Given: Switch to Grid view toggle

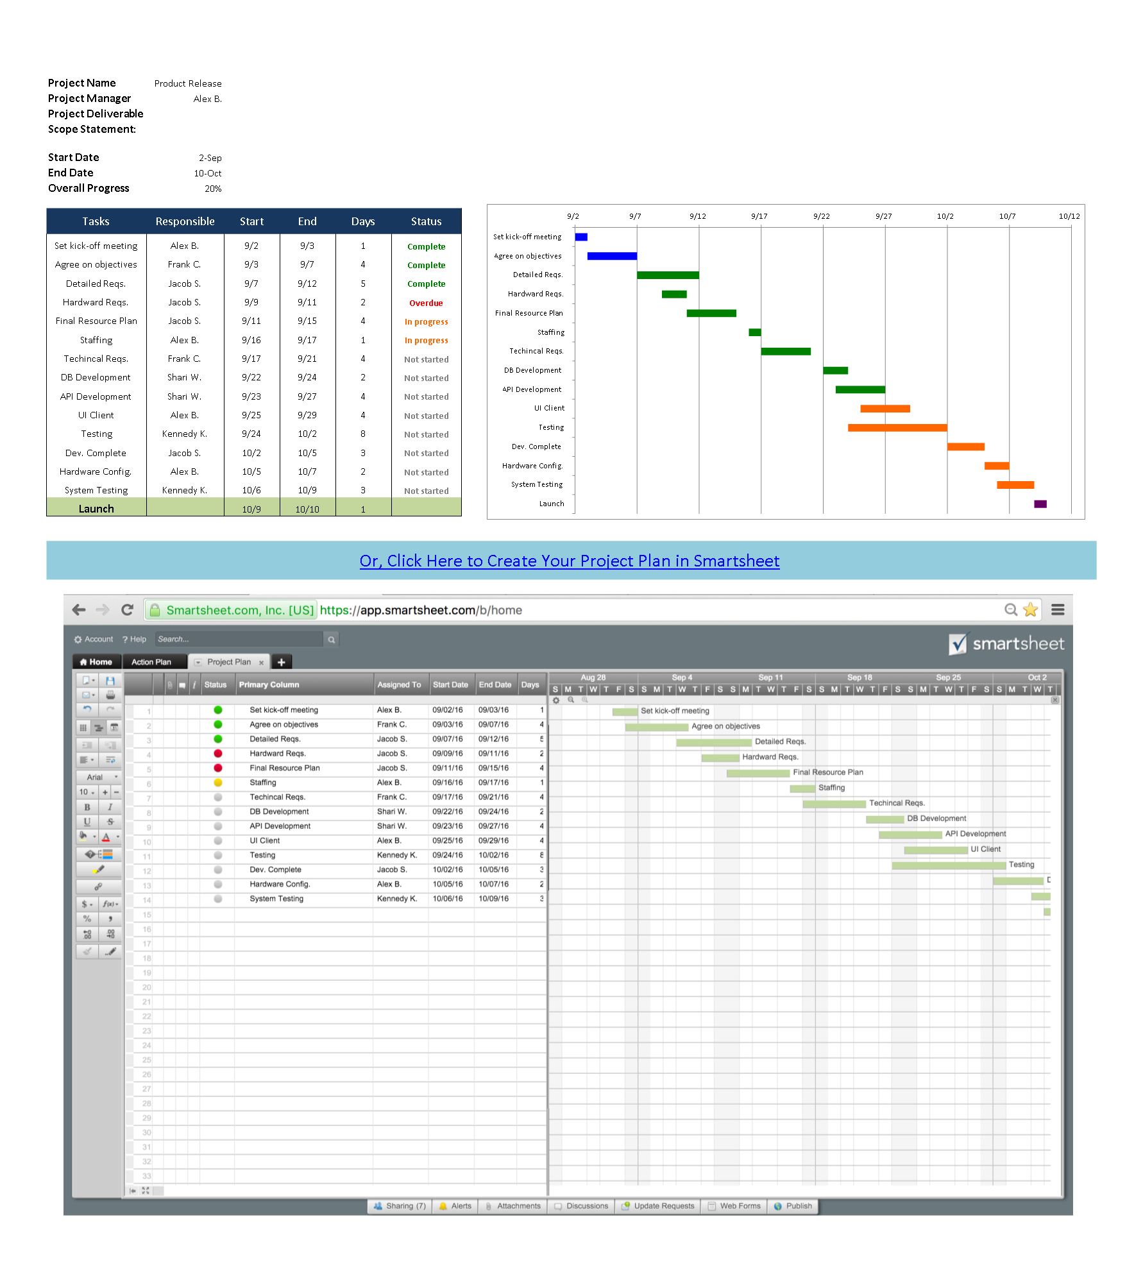Looking at the screenshot, I should click(83, 728).
